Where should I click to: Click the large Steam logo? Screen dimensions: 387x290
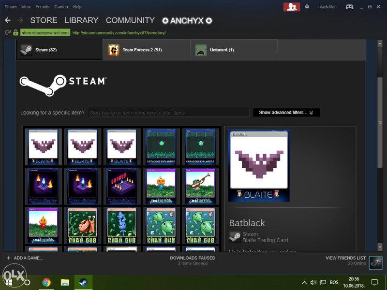pos(63,86)
